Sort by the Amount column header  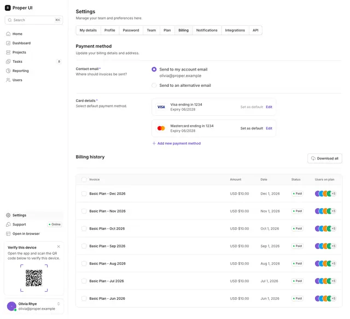(236, 180)
